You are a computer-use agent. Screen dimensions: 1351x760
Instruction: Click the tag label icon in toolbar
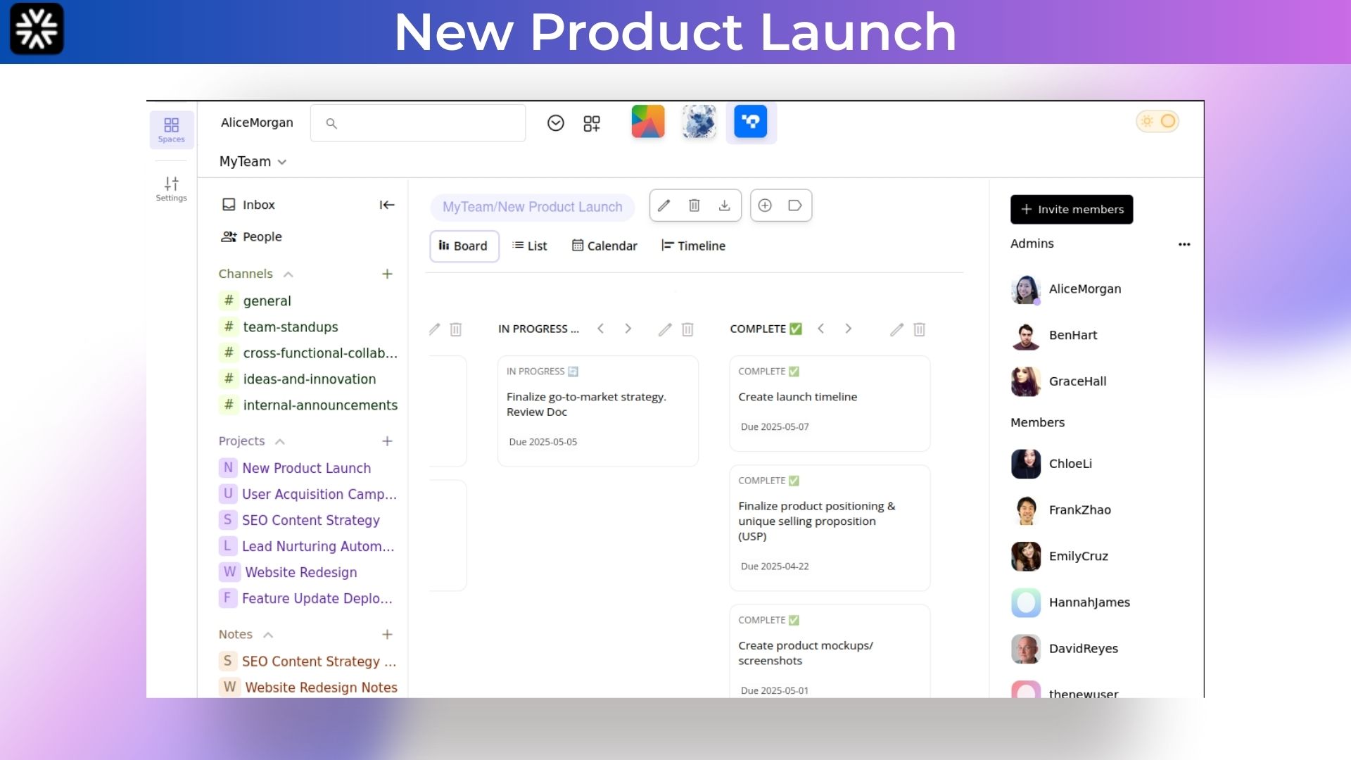point(795,205)
